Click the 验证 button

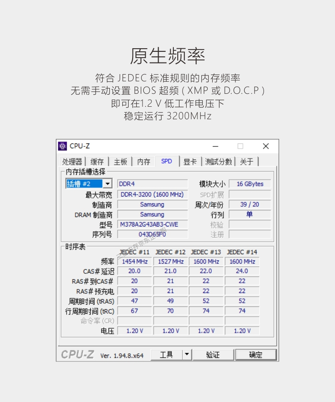[213, 355]
